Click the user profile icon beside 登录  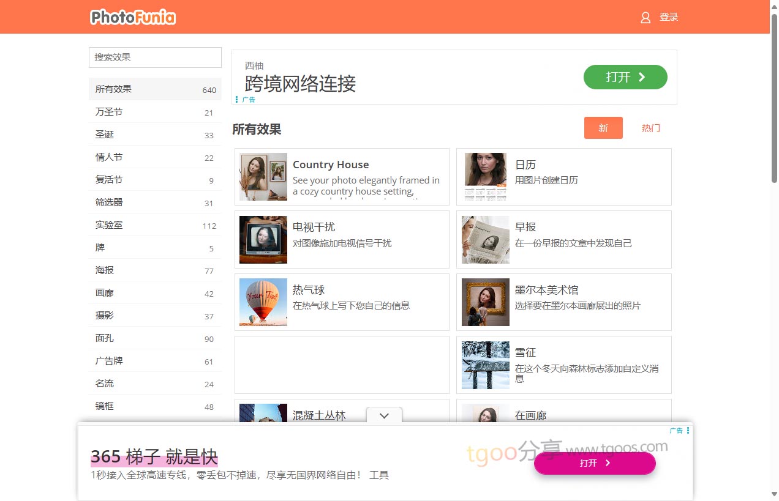[x=645, y=18]
